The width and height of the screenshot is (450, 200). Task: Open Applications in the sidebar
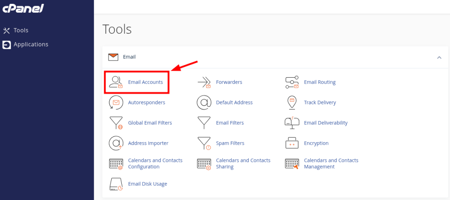(x=25, y=44)
